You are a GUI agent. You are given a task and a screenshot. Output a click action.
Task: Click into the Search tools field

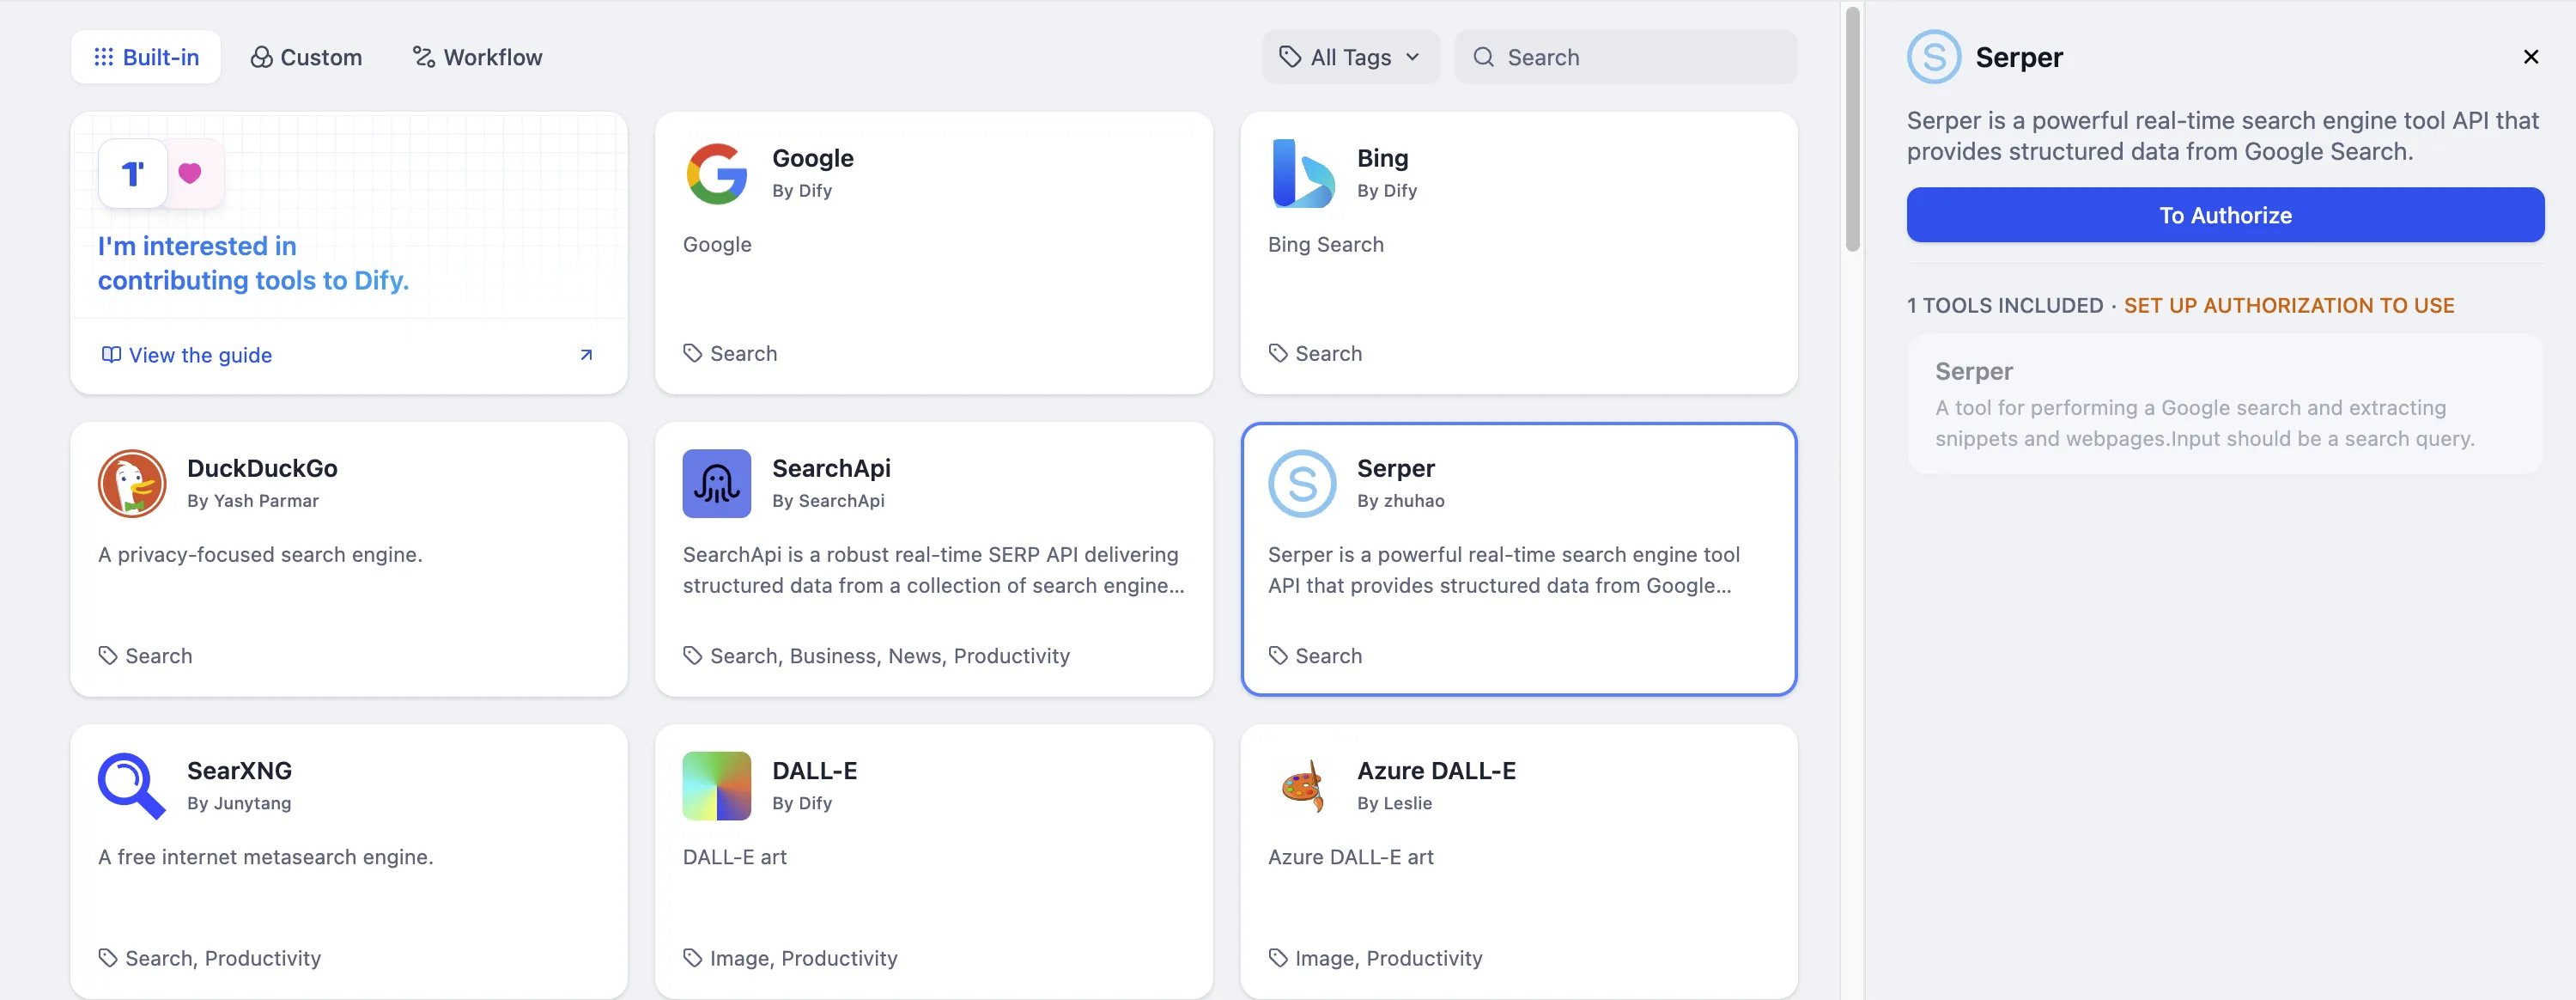pyautogui.click(x=1640, y=57)
